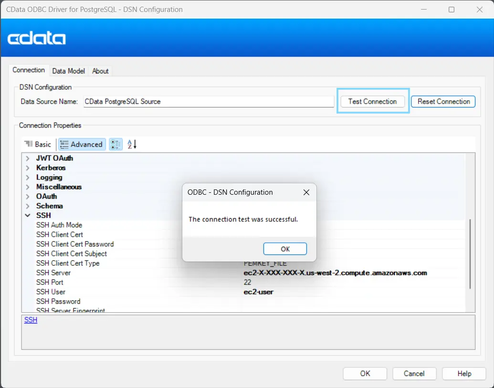Open the Data Model tab

[68, 71]
